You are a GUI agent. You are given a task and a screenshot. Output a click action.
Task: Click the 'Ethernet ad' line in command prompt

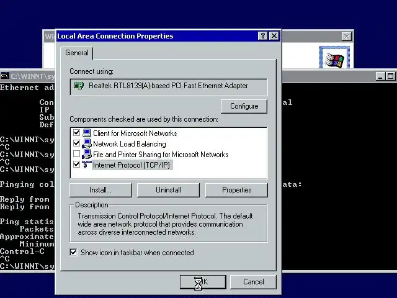[27, 88]
